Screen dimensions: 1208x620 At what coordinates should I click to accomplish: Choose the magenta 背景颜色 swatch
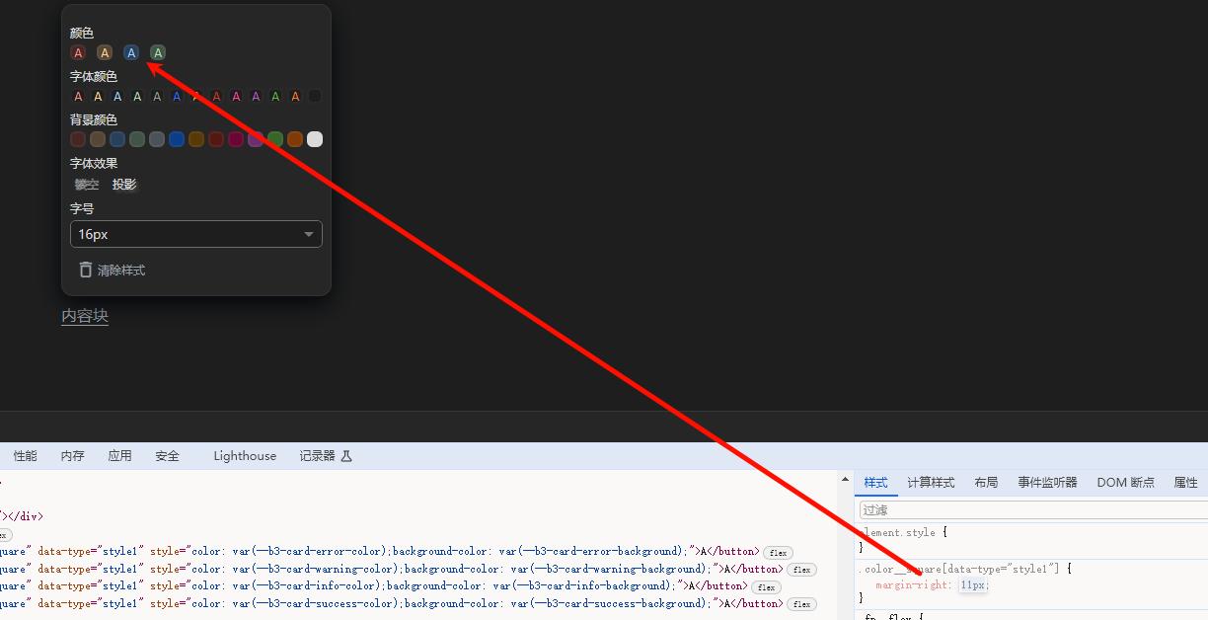pos(236,139)
